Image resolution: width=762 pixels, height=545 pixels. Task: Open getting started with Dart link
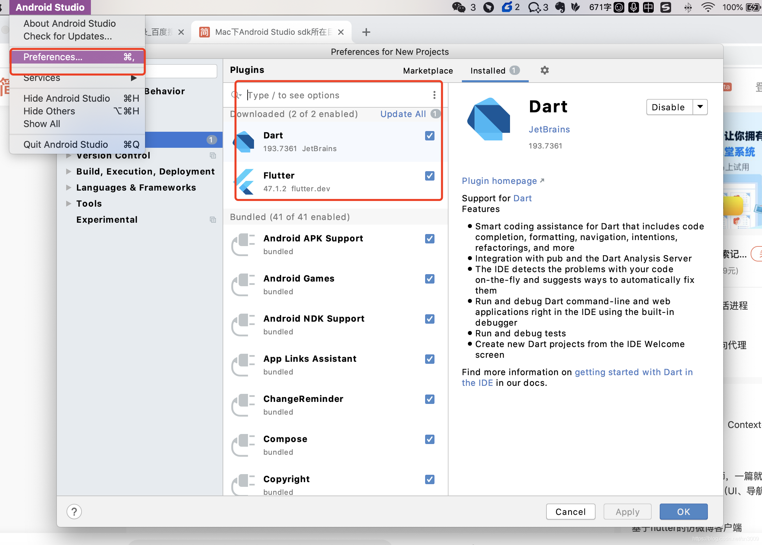point(634,372)
